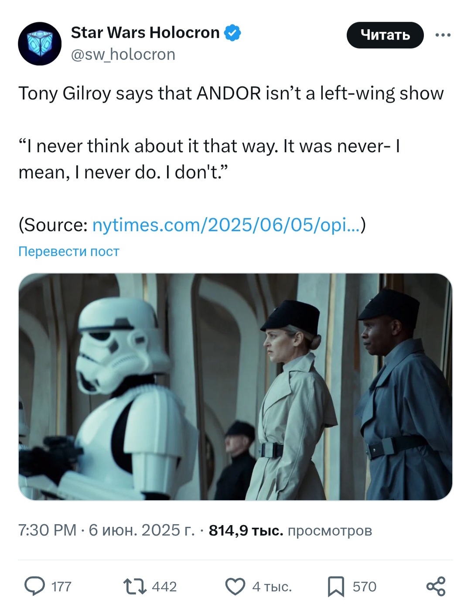The height and width of the screenshot is (604, 471).
Task: Click the 4 тыс. likes count
Action: pyautogui.click(x=272, y=587)
